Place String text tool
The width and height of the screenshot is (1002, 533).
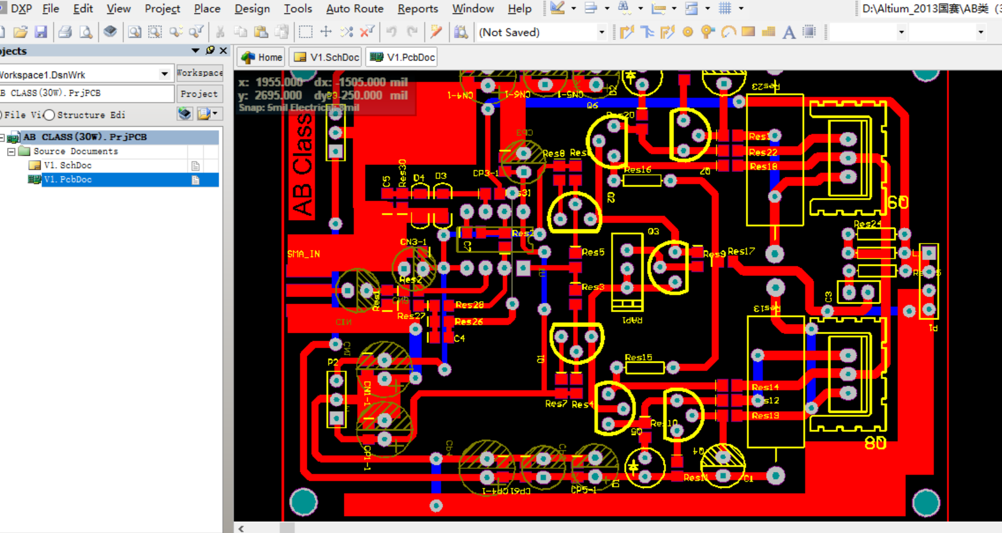(x=789, y=32)
